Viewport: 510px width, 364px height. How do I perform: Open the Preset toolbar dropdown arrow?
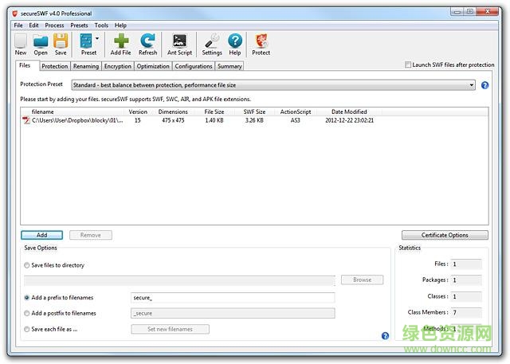tap(97, 37)
